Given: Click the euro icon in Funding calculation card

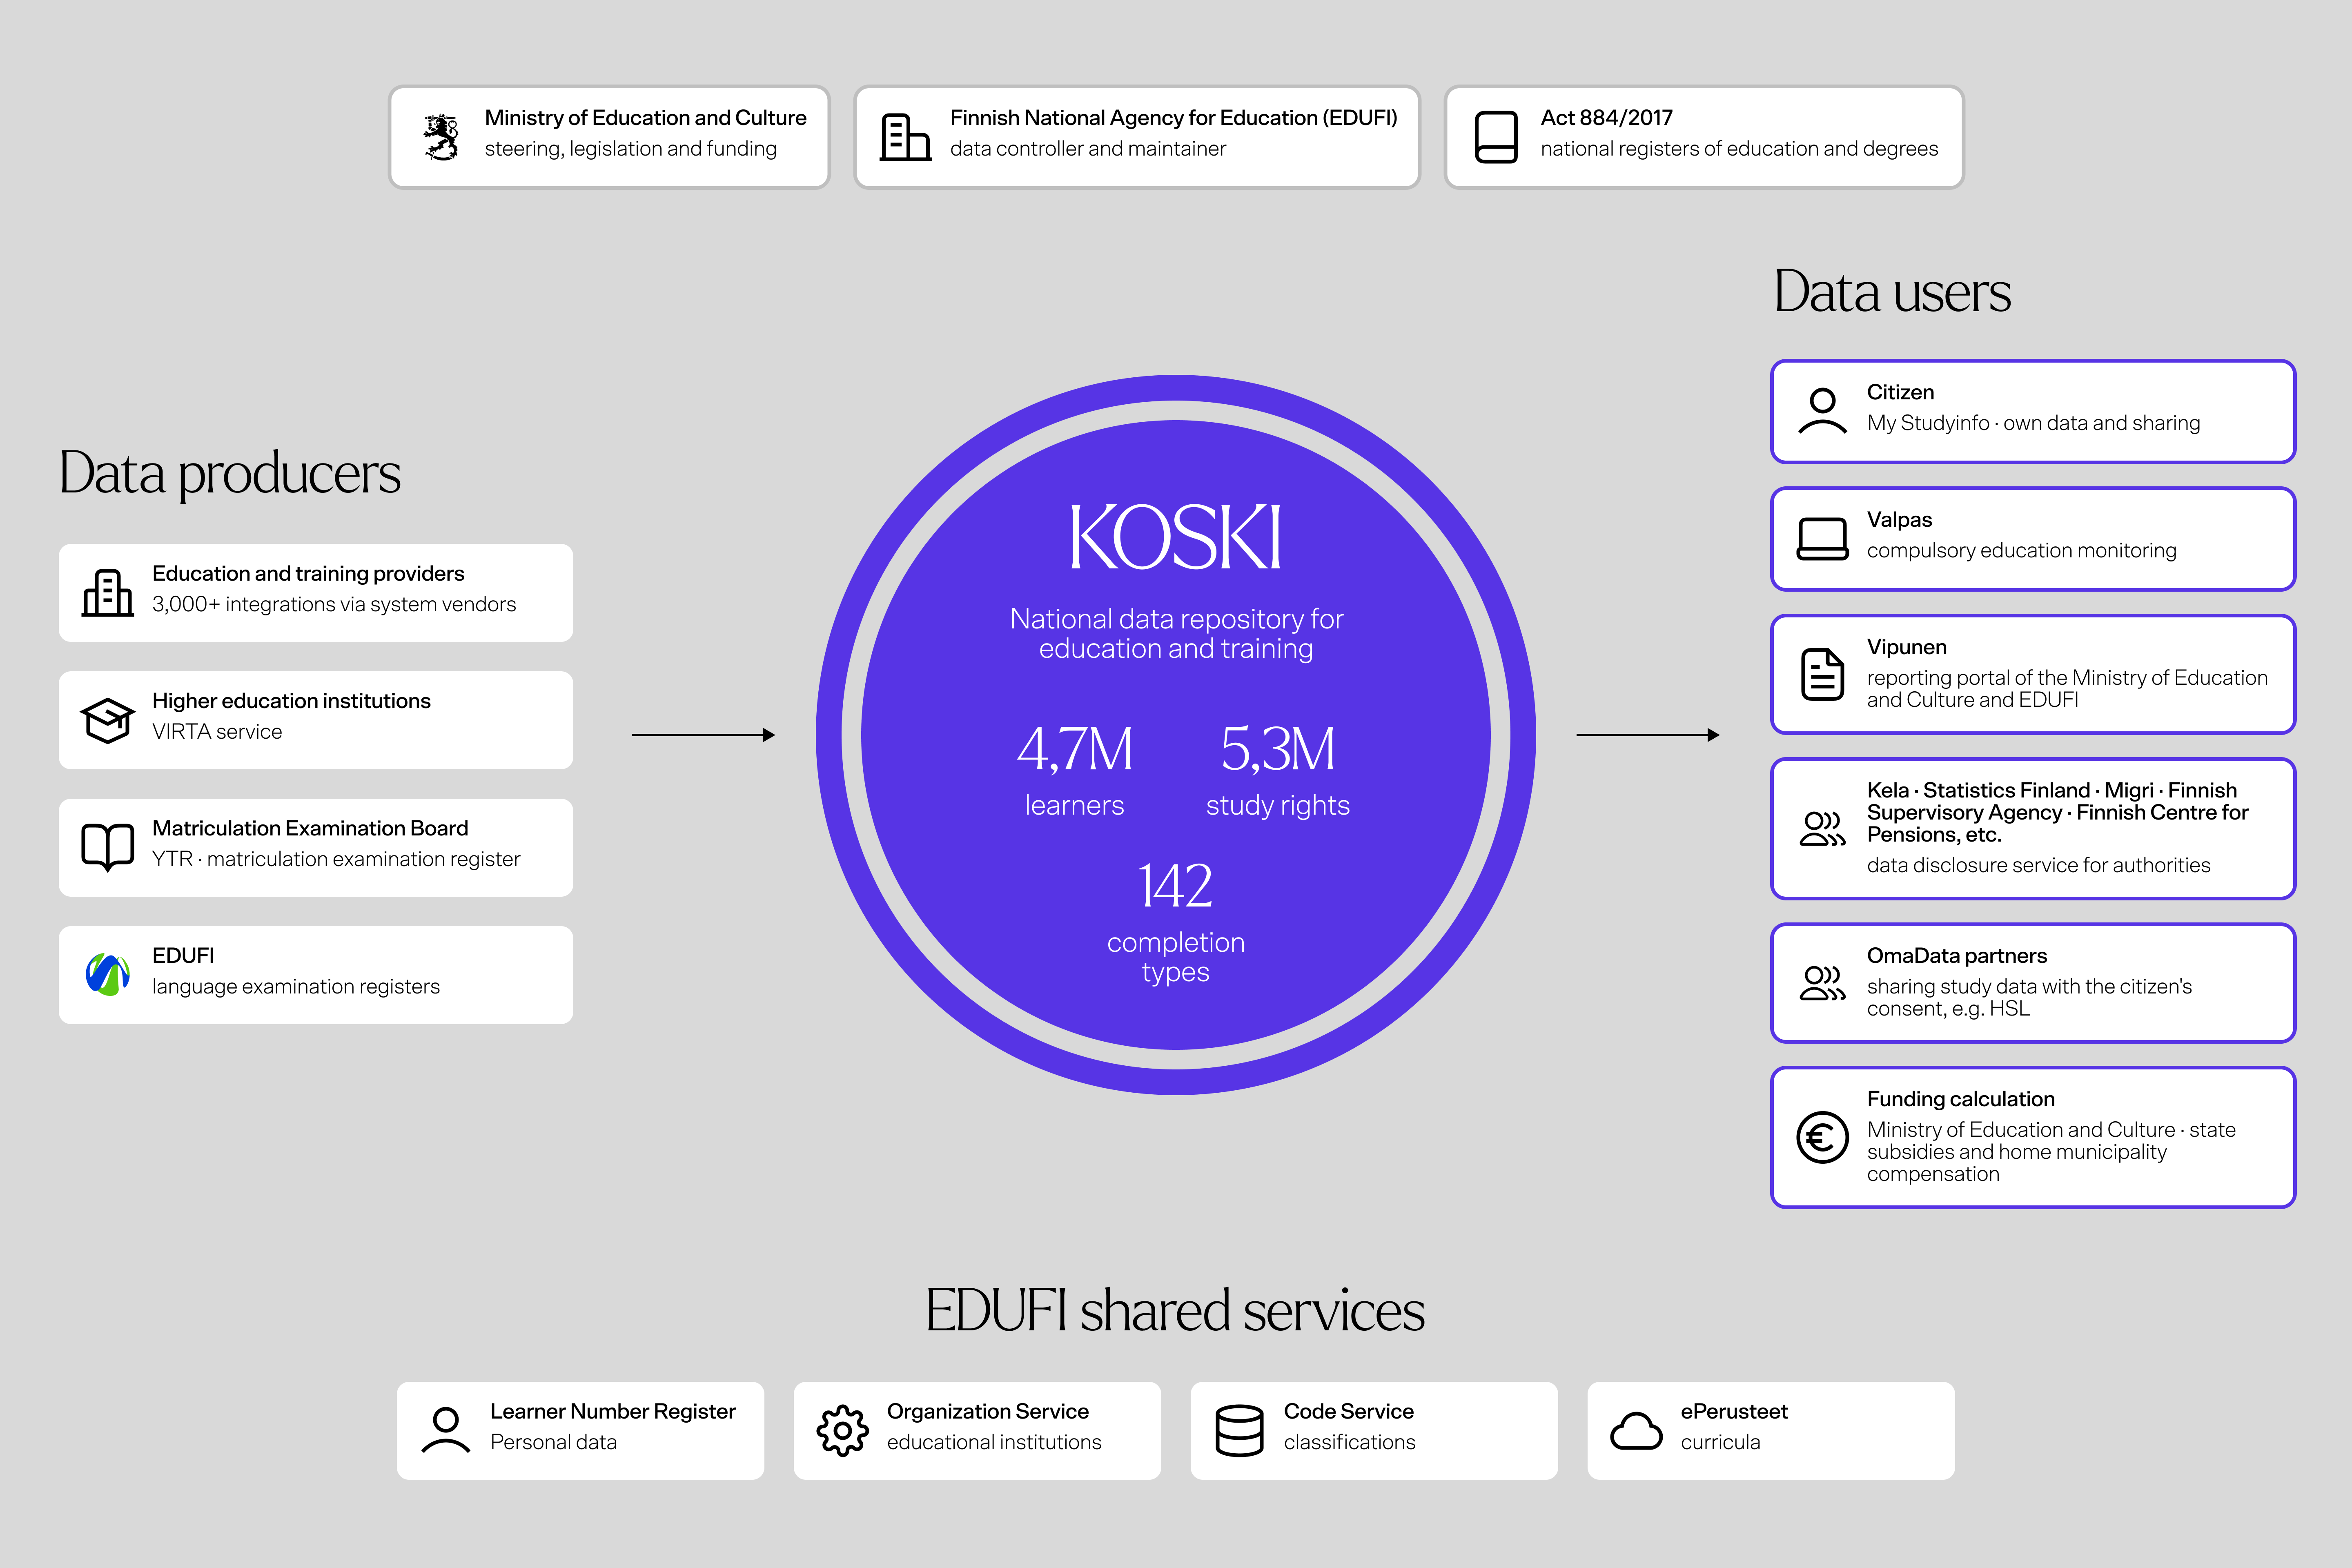Looking at the screenshot, I should tap(1822, 1137).
